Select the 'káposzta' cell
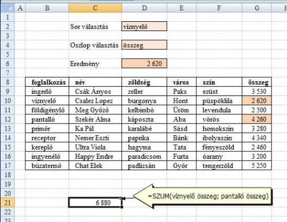 coord(144,119)
